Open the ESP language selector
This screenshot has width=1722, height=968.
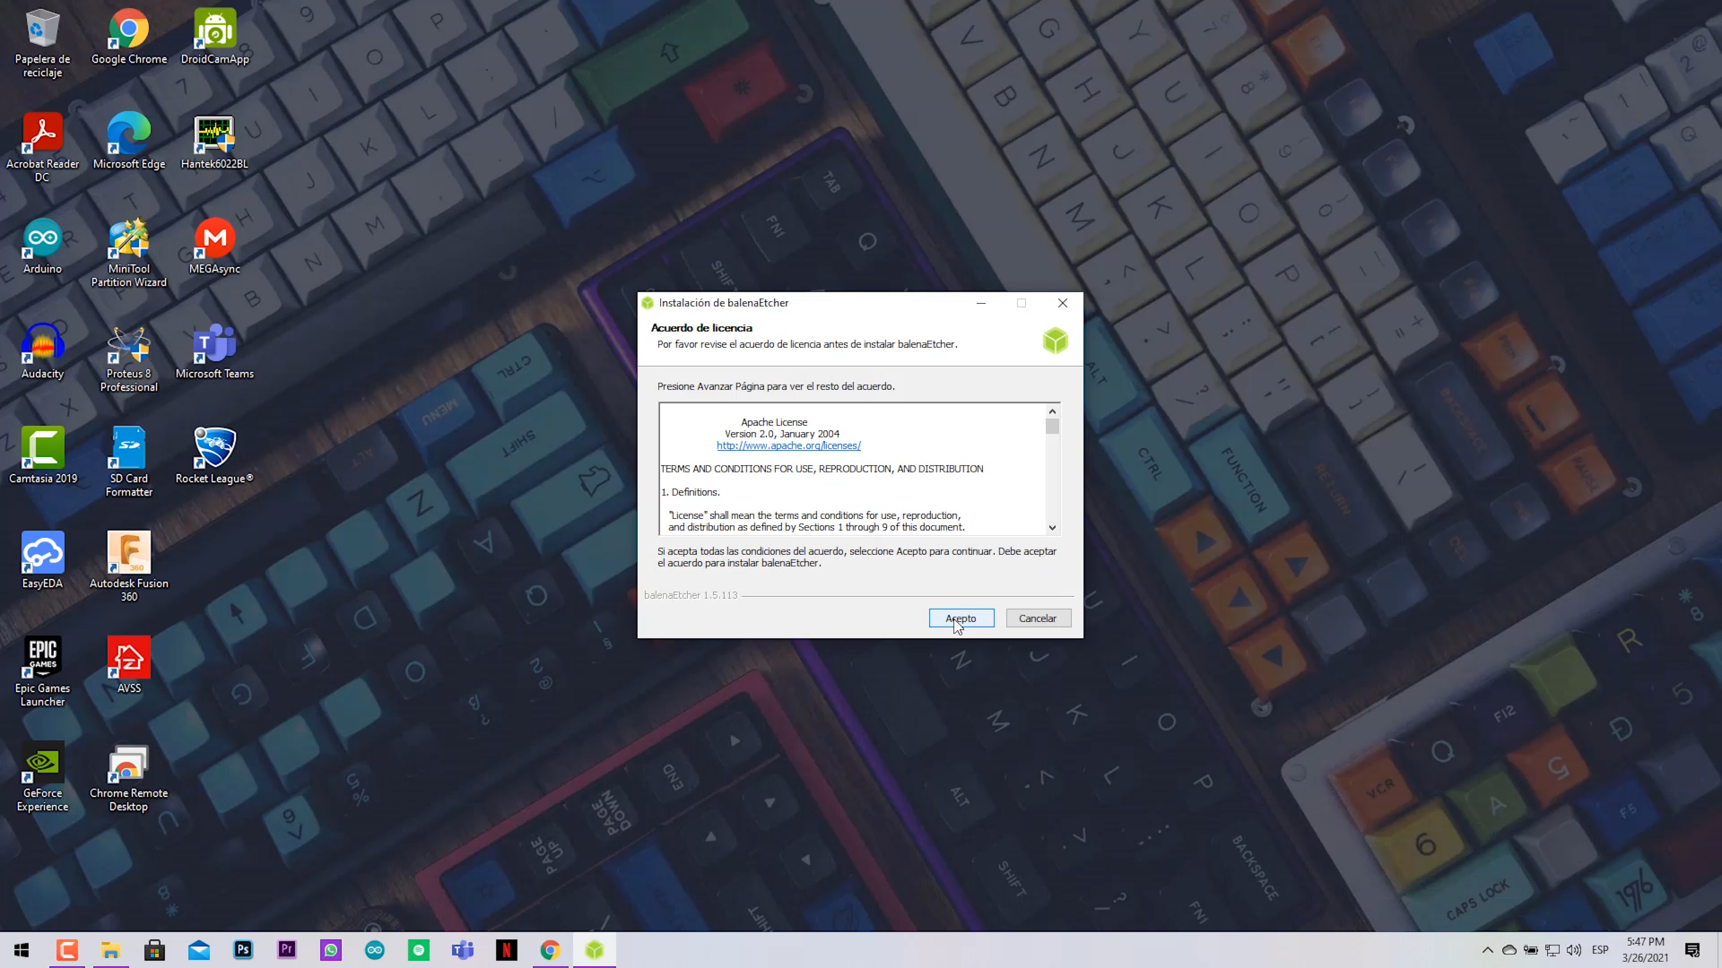pos(1600,950)
